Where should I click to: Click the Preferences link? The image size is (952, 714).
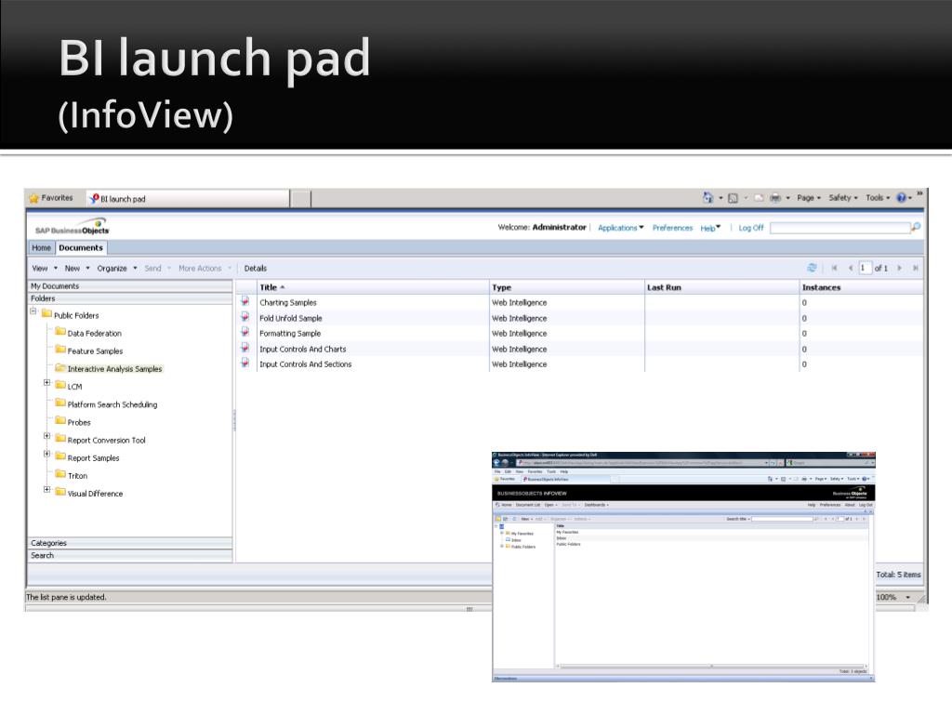[x=672, y=228]
